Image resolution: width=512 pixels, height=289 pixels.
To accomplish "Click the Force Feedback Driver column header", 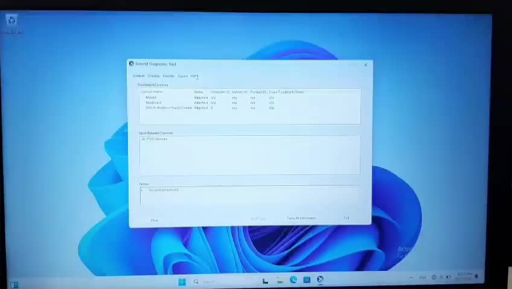I will point(286,92).
